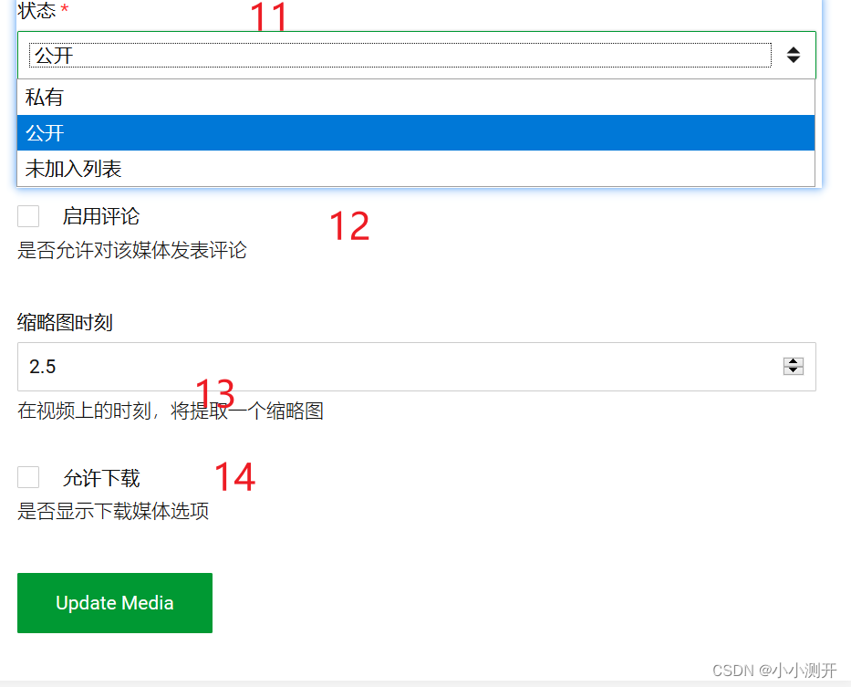The height and width of the screenshot is (687, 851).
Task: Decrease thumbnail time with the down arrow
Action: pos(793,370)
